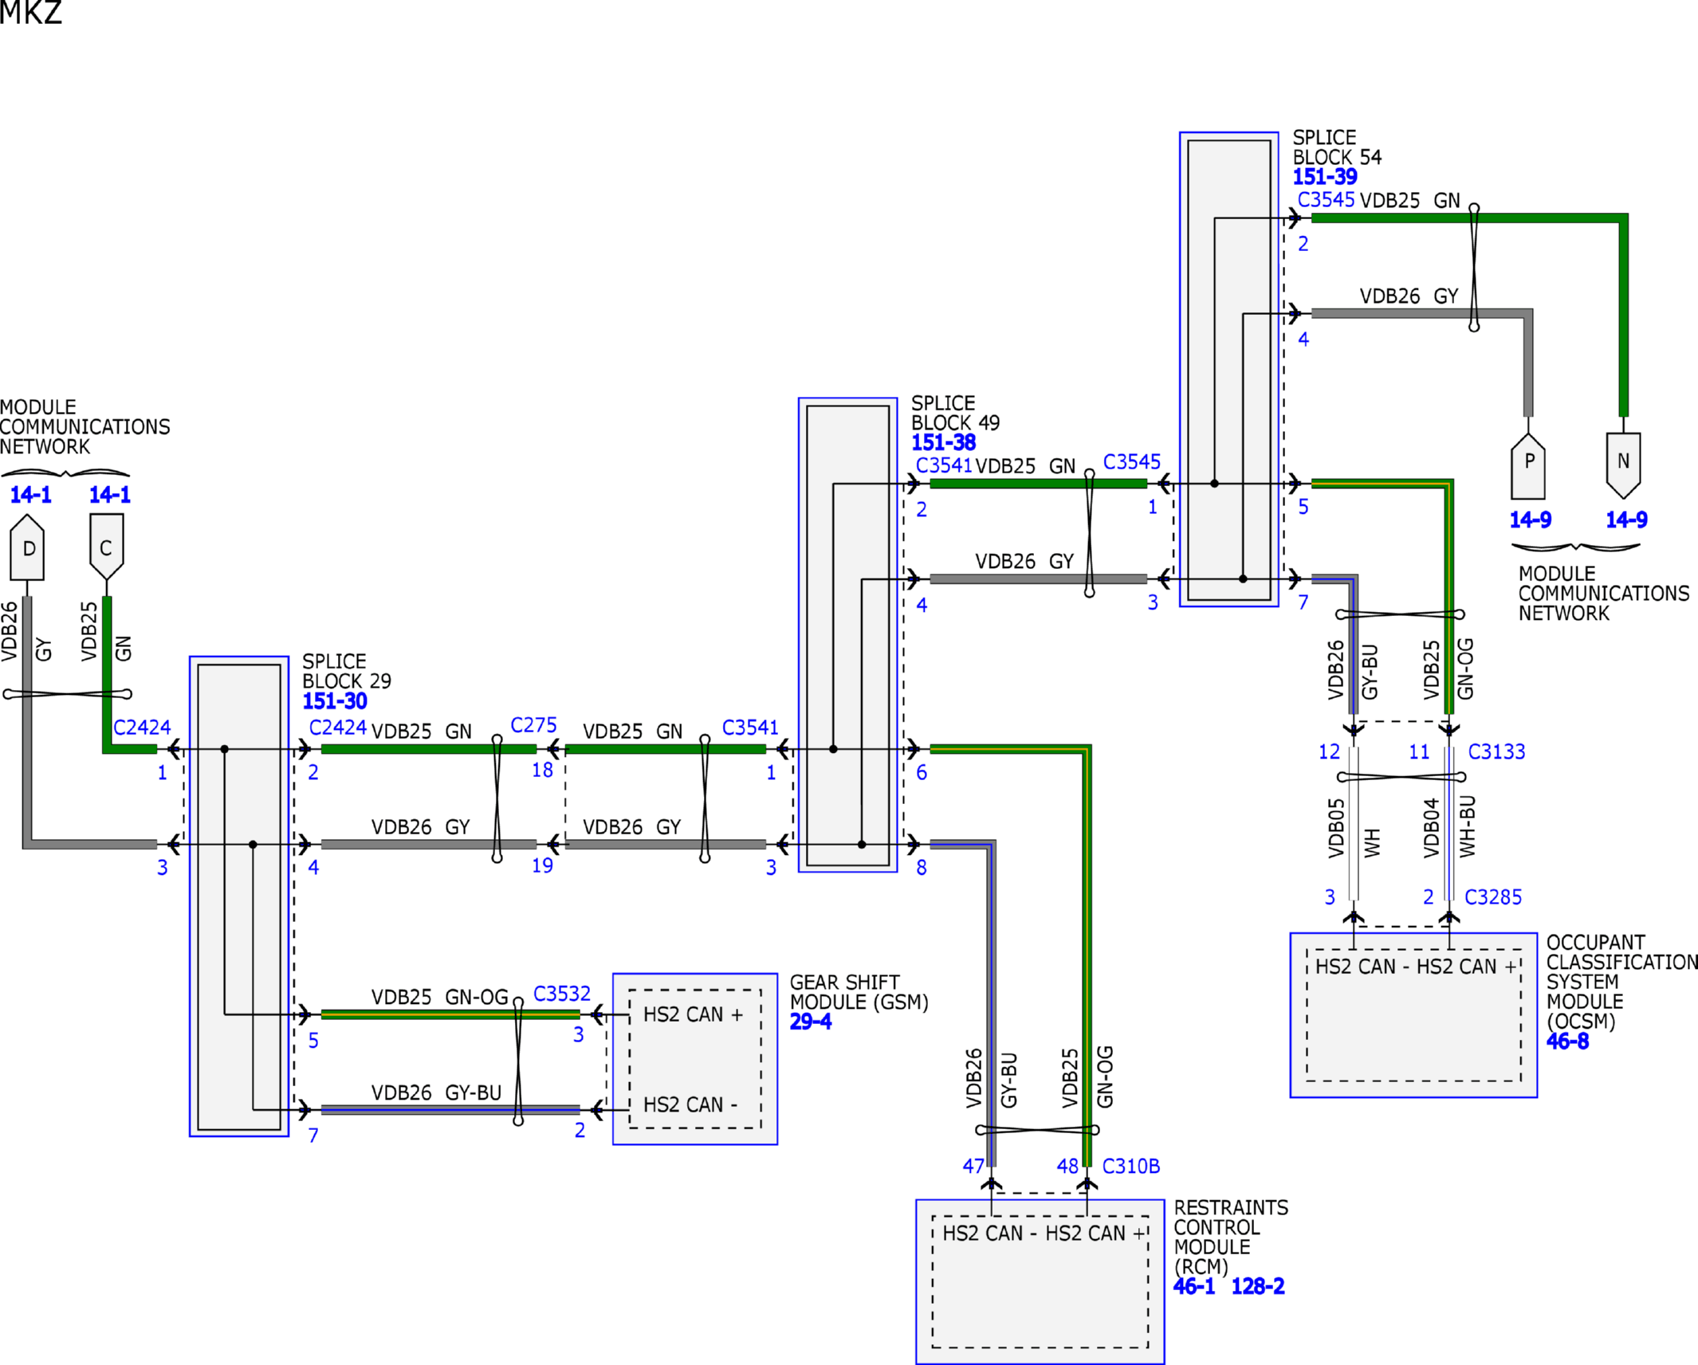This screenshot has width=1698, height=1365.
Task: Click "HS2 CAN +" inside Gear Shift Module
Action: coord(693,1014)
